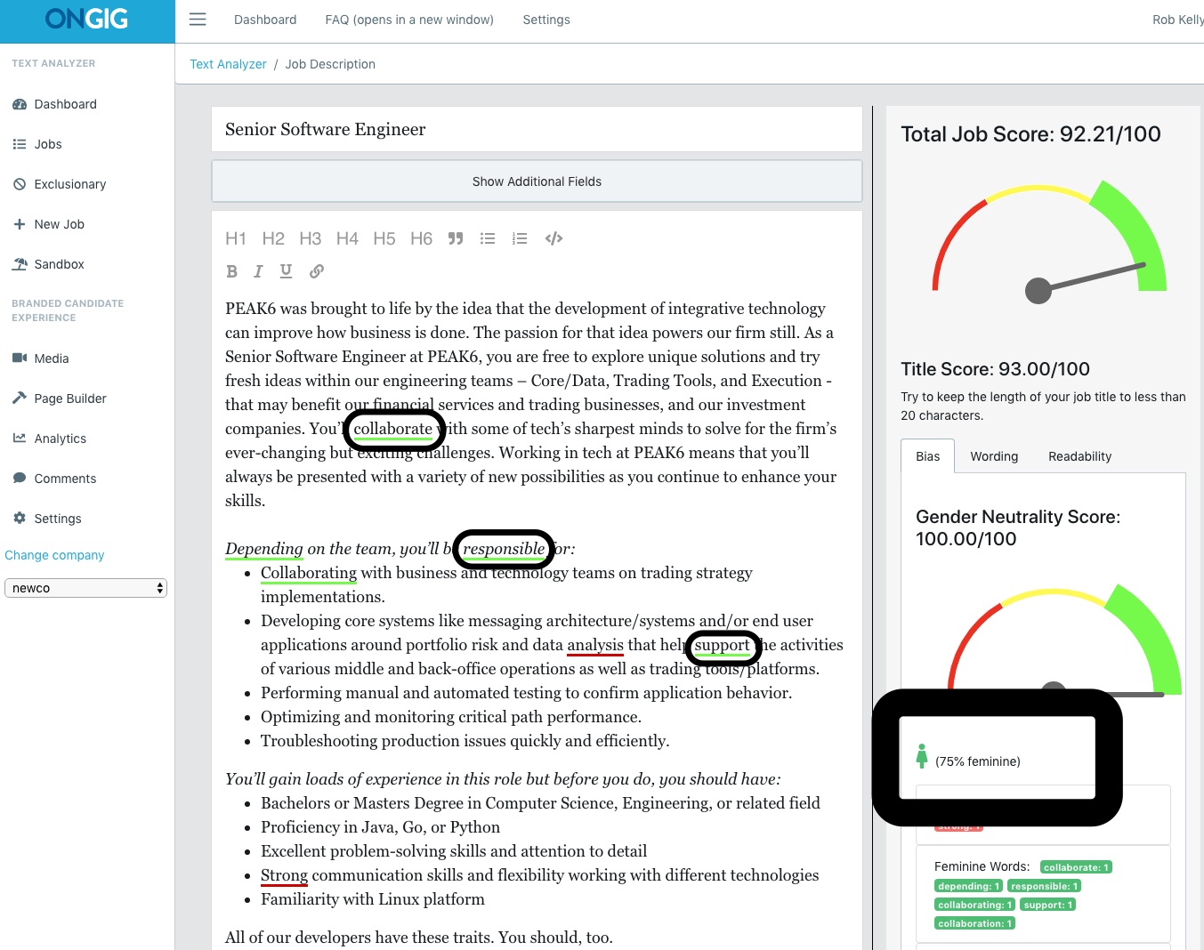Expand the hamburger navigation menu
The height and width of the screenshot is (950, 1204).
[197, 19]
